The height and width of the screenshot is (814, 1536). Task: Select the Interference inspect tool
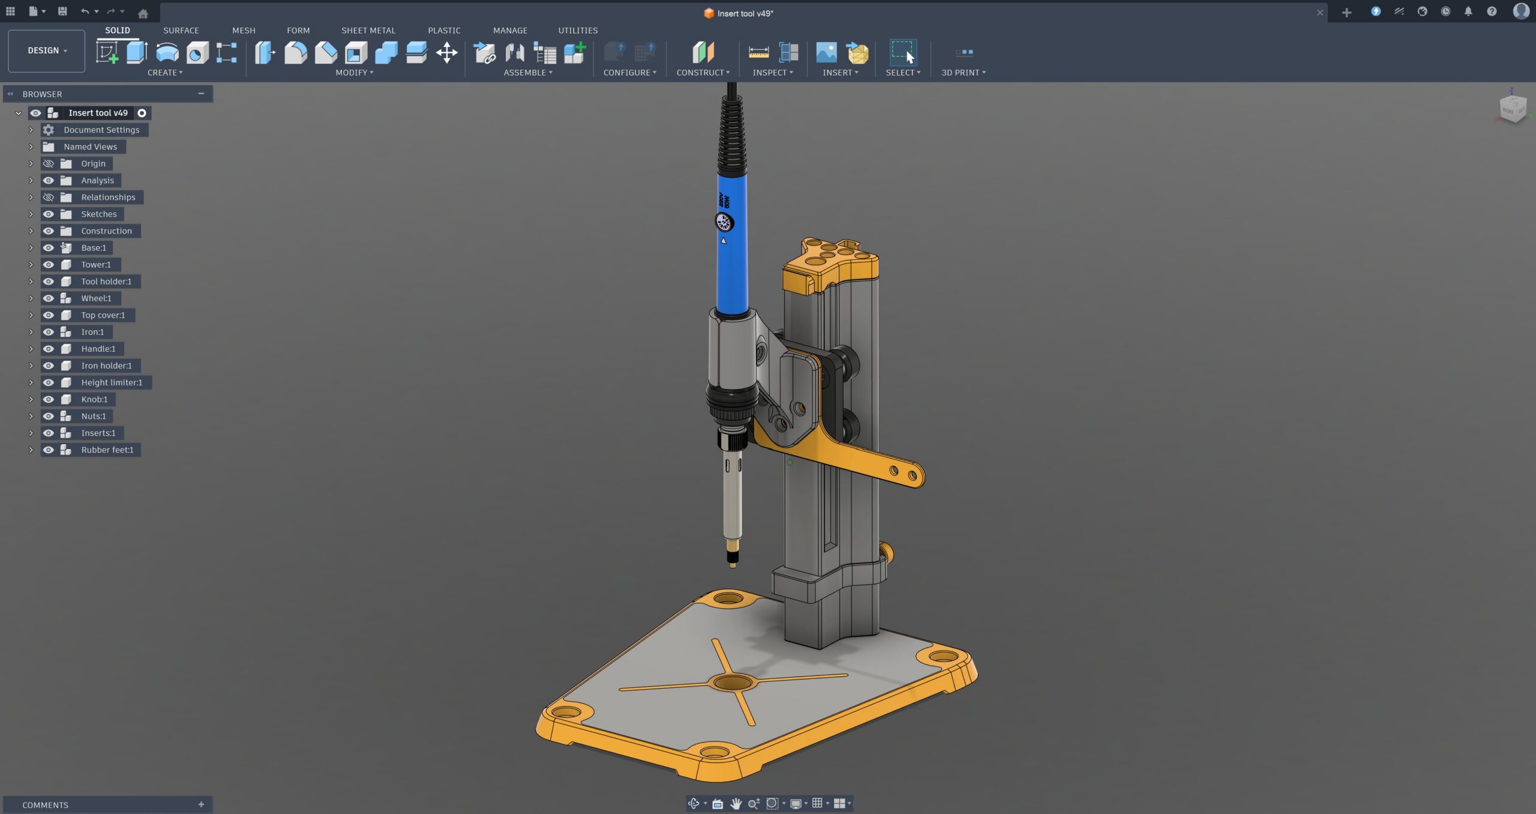click(x=789, y=53)
